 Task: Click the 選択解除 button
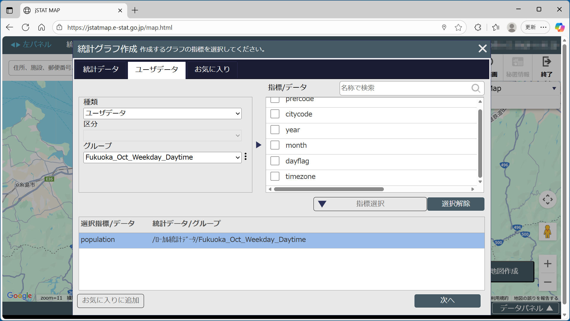point(456,204)
